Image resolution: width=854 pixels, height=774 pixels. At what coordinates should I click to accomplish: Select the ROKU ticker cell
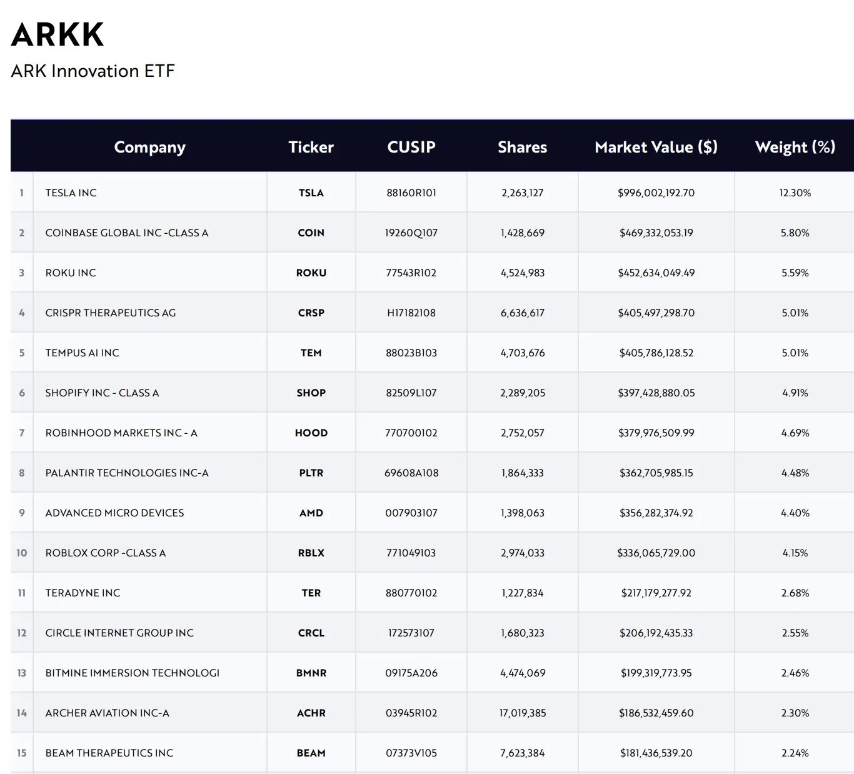(x=311, y=273)
